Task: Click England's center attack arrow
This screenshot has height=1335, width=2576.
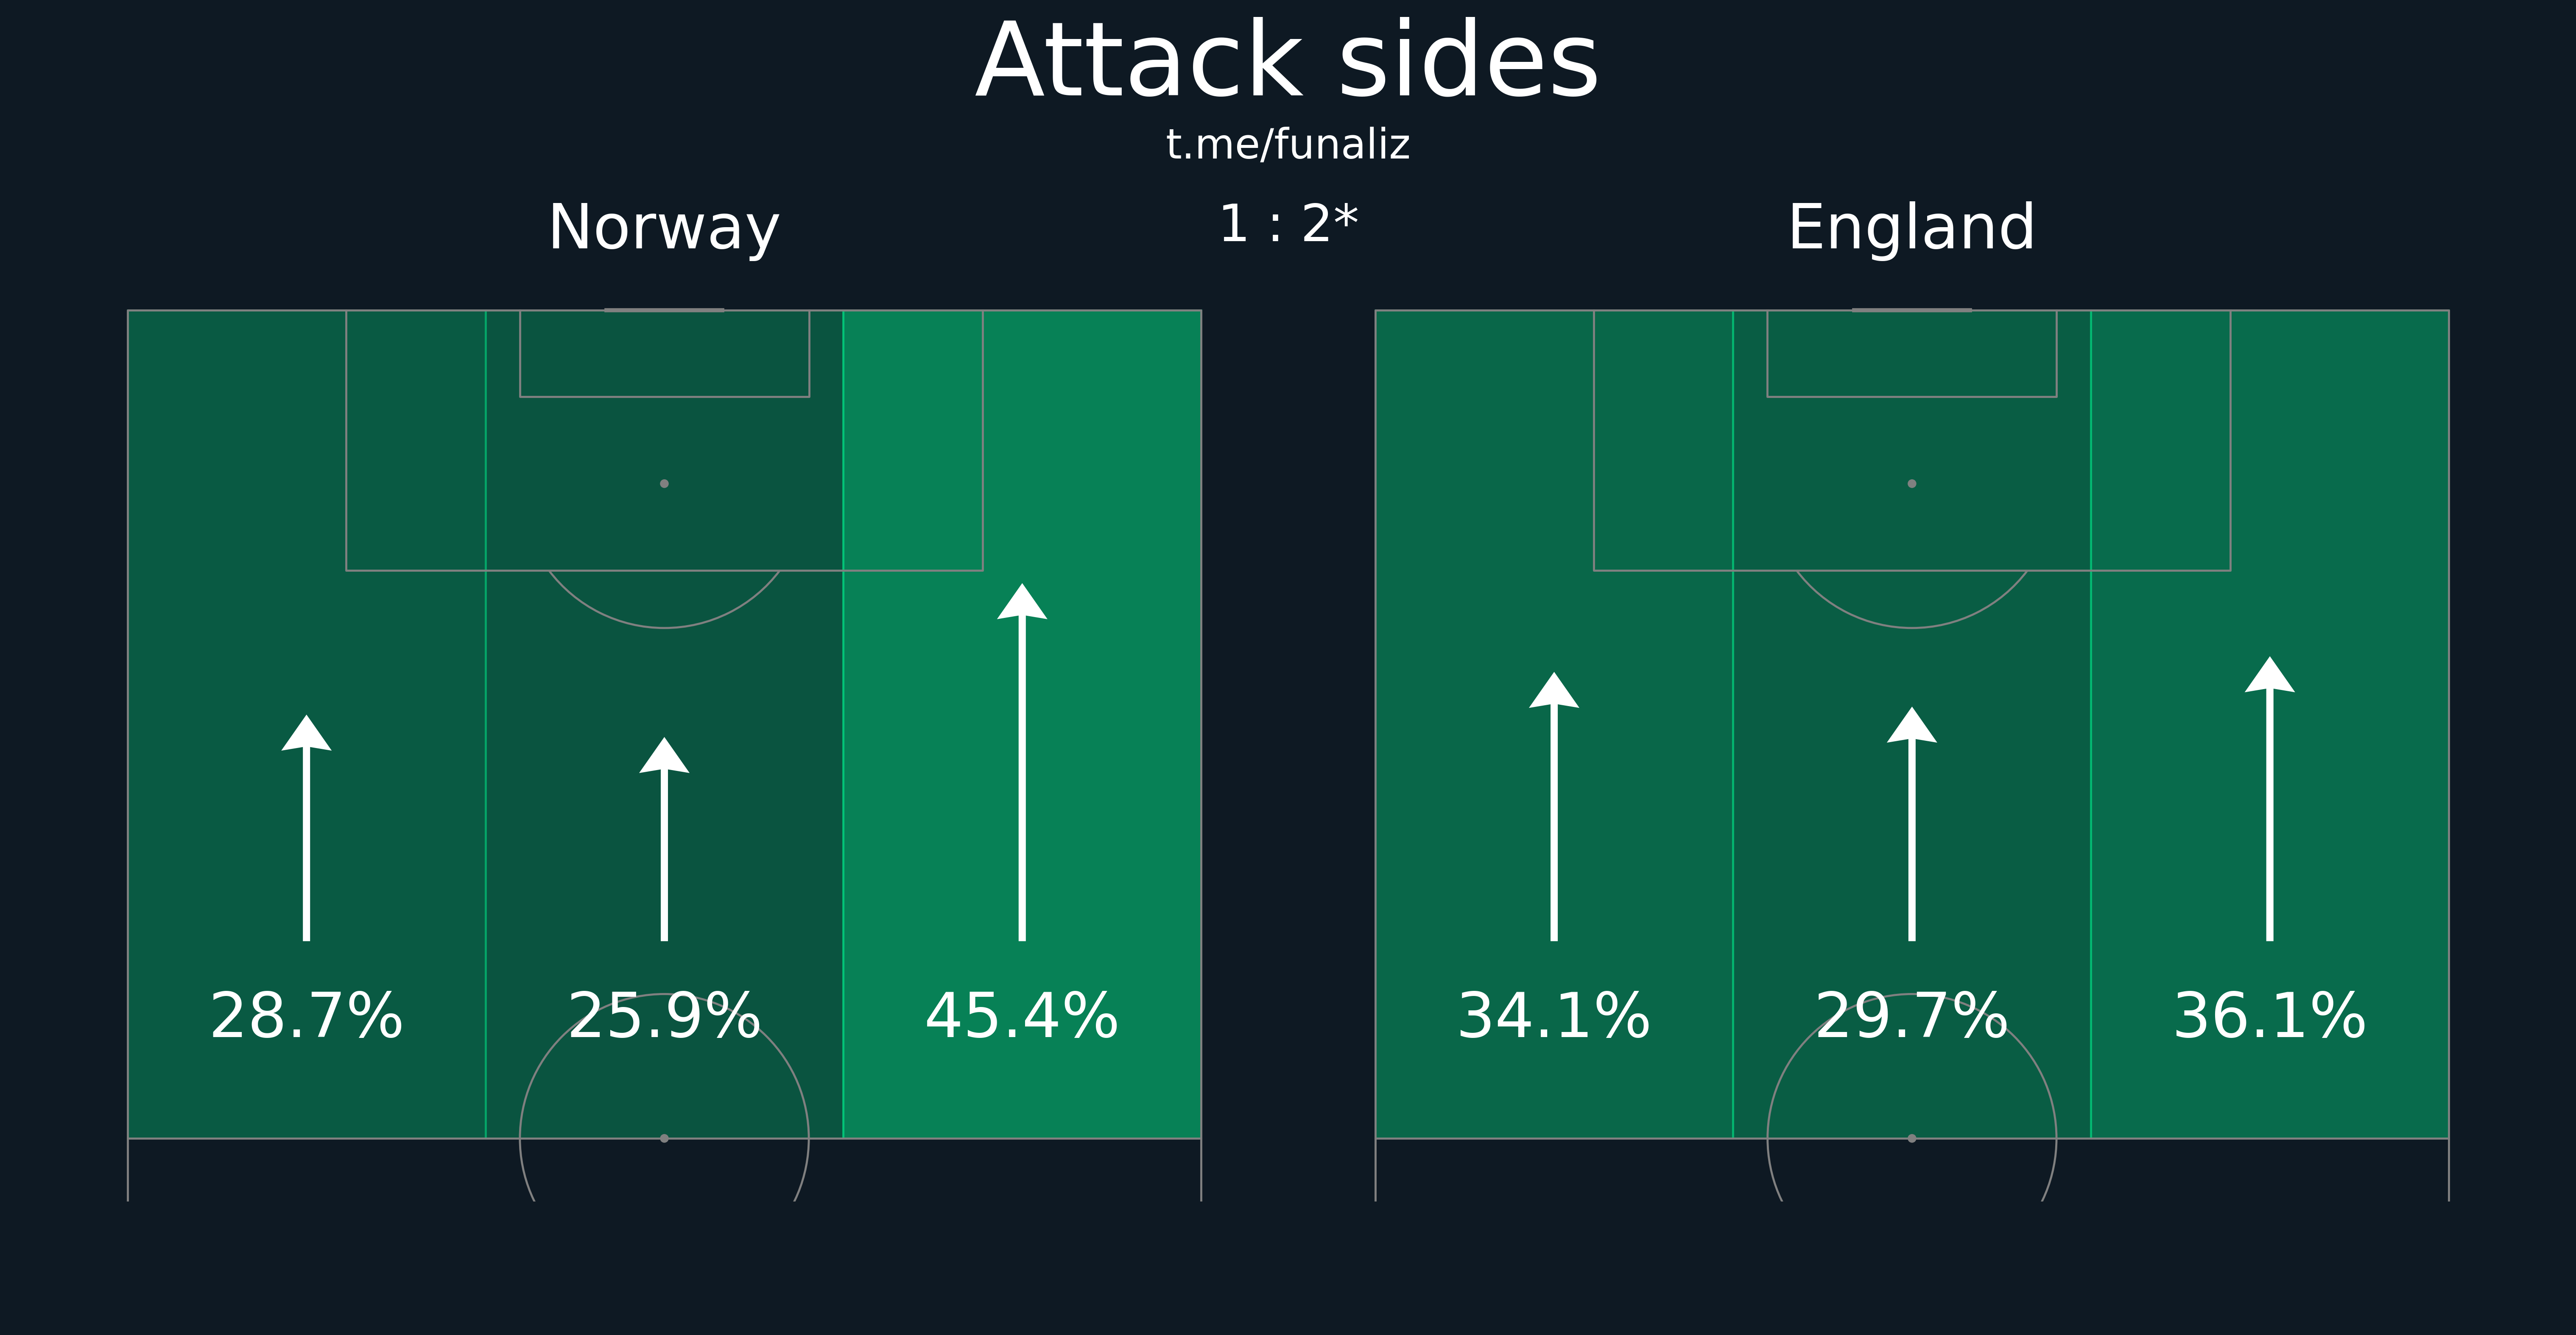Action: (1912, 823)
